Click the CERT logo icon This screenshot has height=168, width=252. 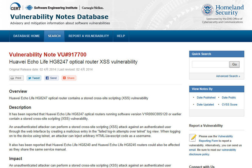coord(16,7)
